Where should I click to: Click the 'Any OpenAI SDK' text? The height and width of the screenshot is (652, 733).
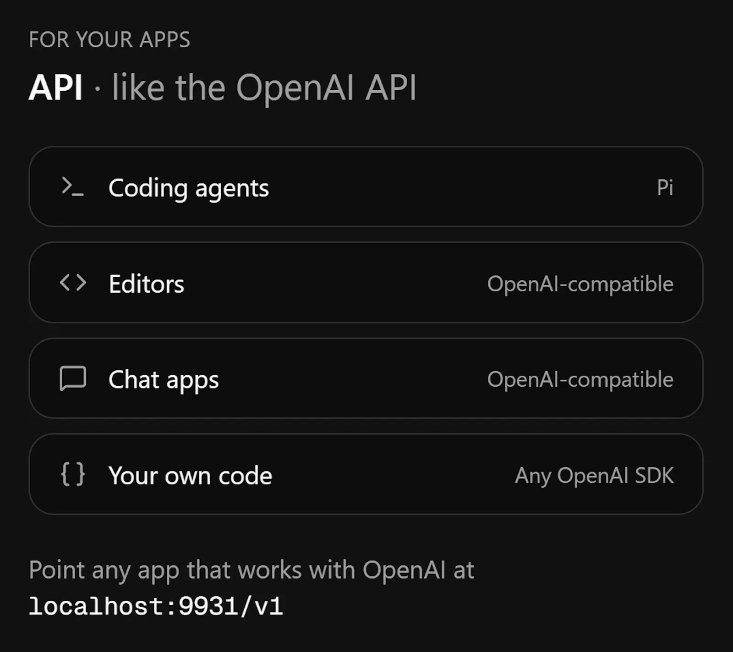594,476
